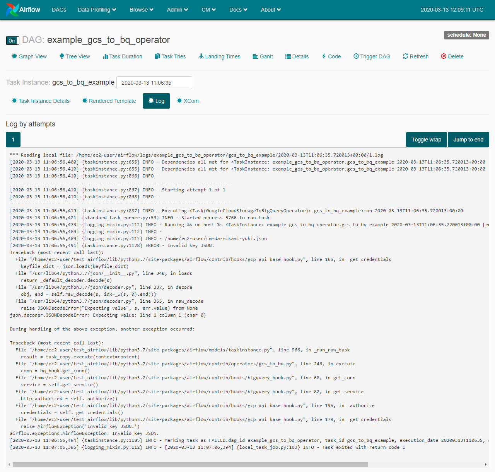Refresh the DAG state
Viewport: 495px width, 472px height.
(415, 56)
